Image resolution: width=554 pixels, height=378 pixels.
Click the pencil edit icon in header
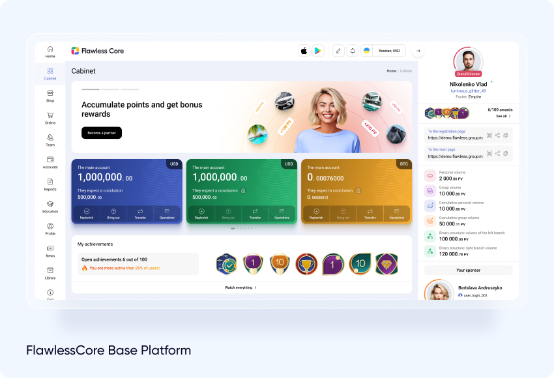pos(338,51)
